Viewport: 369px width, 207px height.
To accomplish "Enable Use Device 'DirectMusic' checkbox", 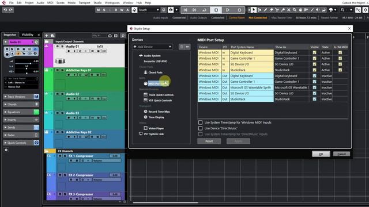I will point(200,128).
